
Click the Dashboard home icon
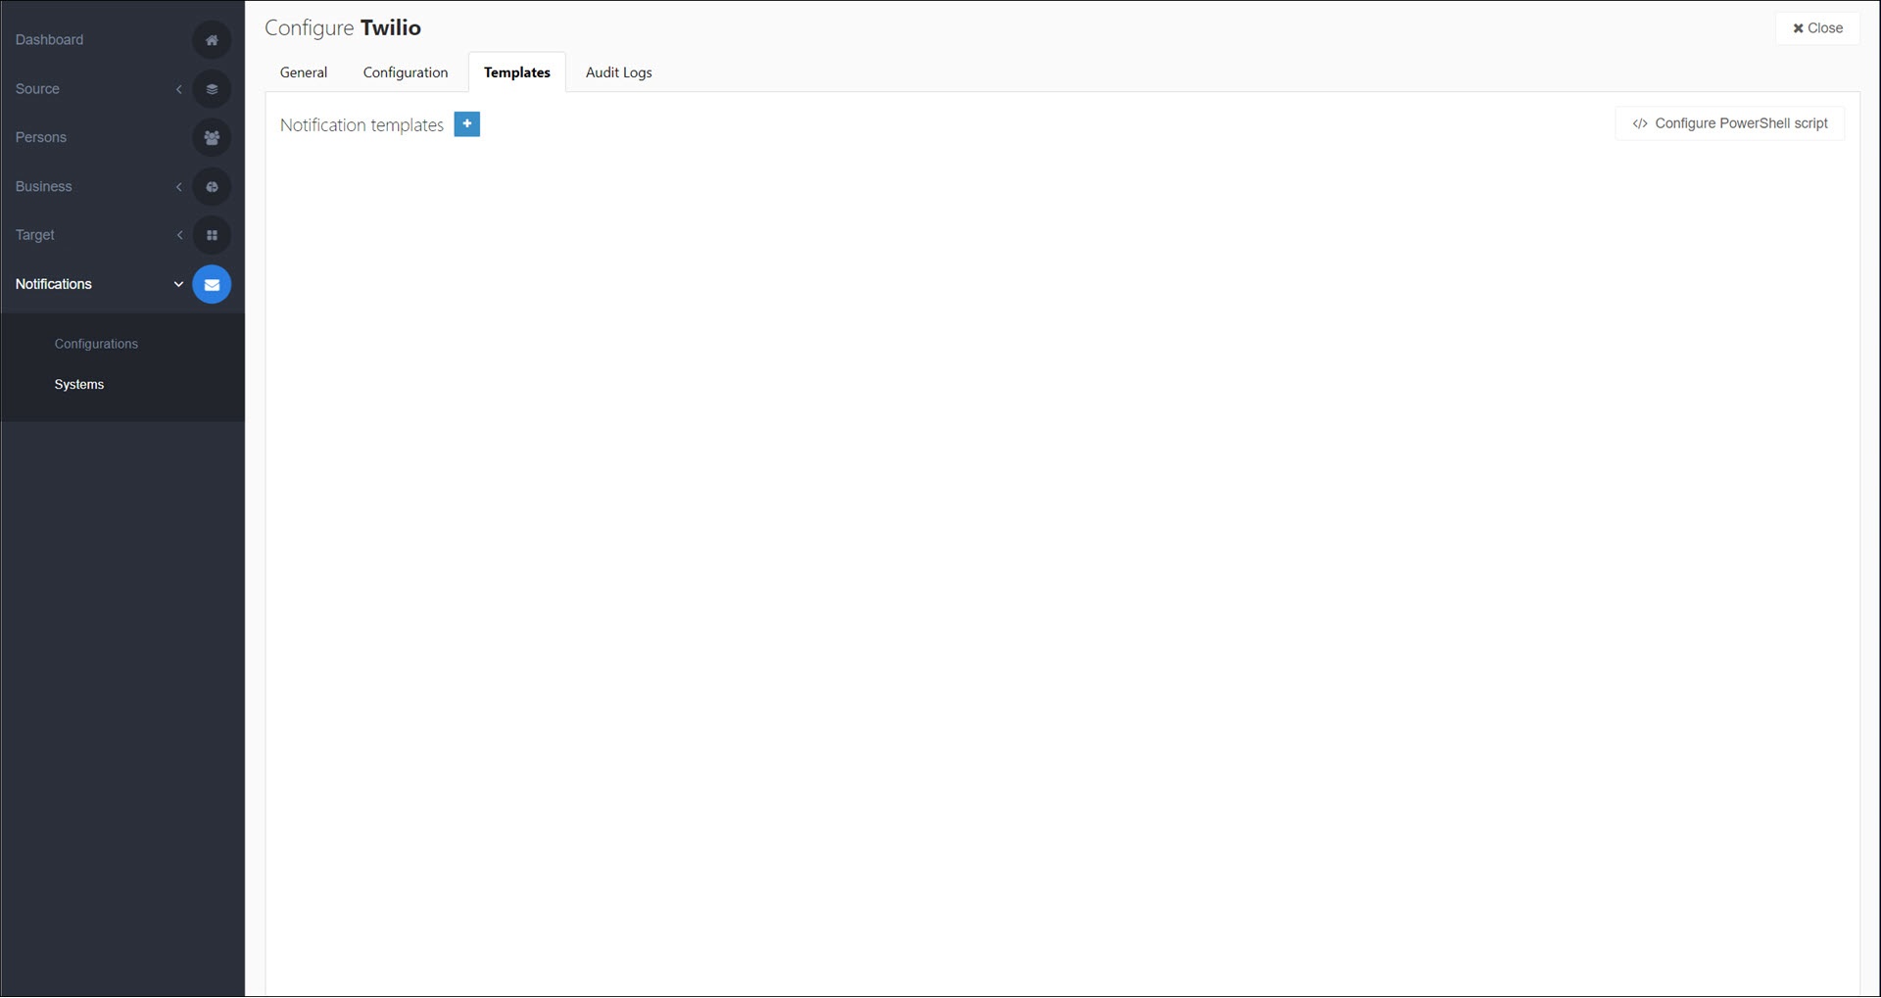pos(212,40)
